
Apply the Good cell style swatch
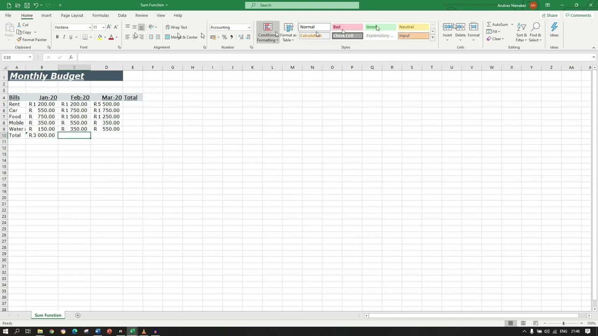380,27
